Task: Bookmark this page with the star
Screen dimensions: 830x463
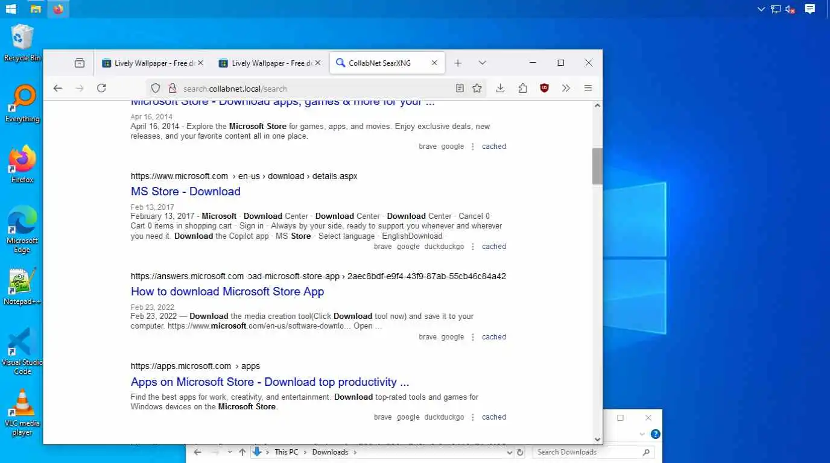Action: [477, 88]
